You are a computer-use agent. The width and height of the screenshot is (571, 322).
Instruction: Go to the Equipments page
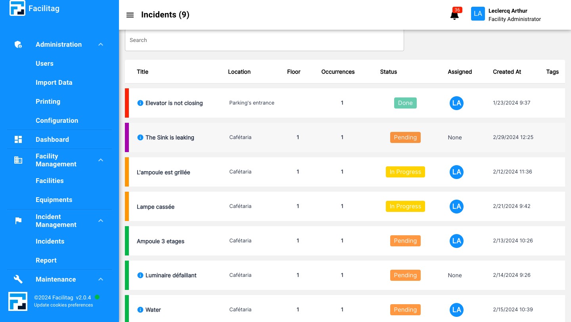(x=54, y=200)
